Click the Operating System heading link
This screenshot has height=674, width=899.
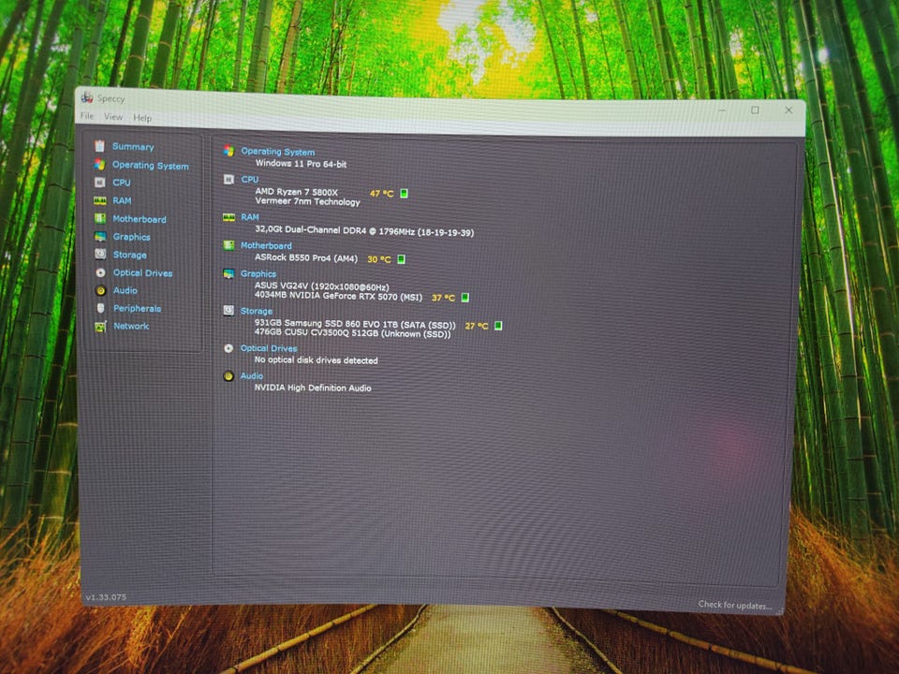pos(277,152)
